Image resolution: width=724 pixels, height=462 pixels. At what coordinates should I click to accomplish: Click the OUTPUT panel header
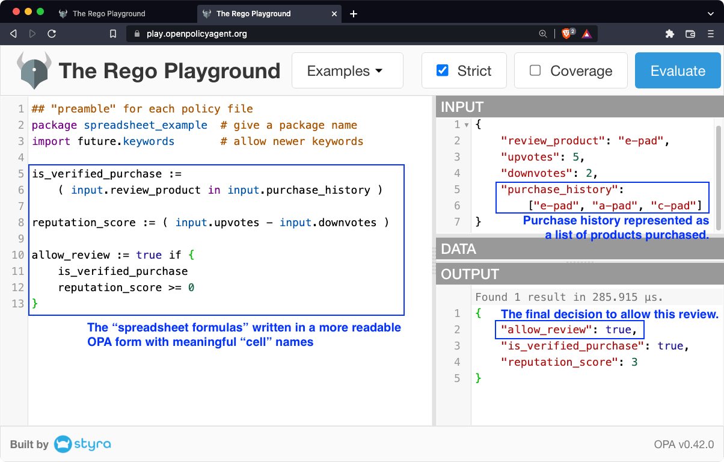point(578,274)
